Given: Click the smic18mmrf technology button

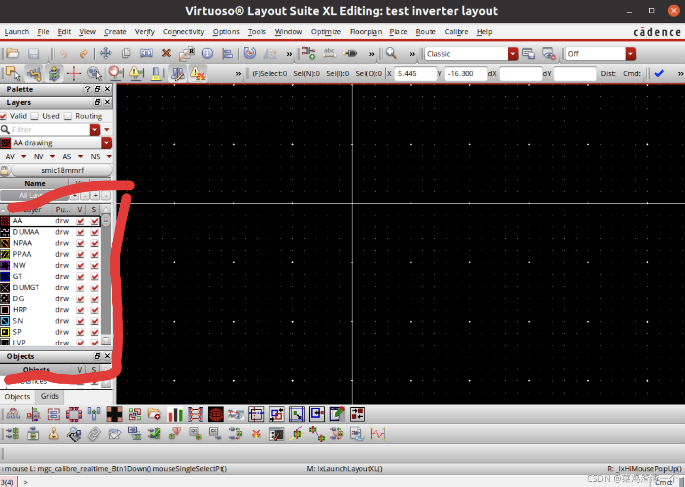Looking at the screenshot, I should tap(62, 170).
